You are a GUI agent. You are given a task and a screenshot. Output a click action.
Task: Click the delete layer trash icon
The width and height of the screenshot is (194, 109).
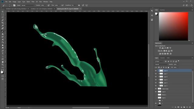190,107
